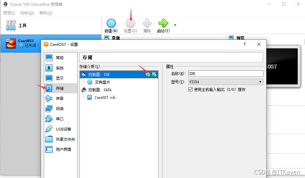Click the 预览 section header
This screenshot has width=305, height=178.
(240, 38)
